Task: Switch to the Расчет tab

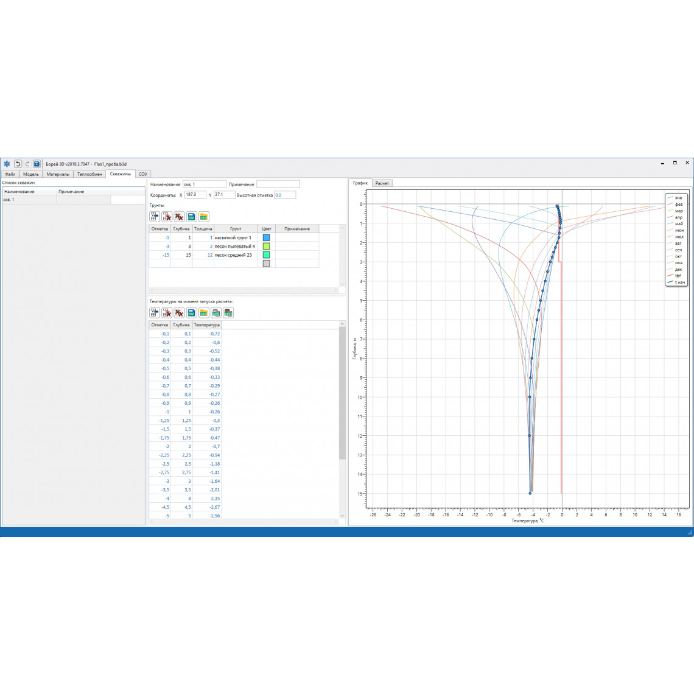Action: point(382,183)
